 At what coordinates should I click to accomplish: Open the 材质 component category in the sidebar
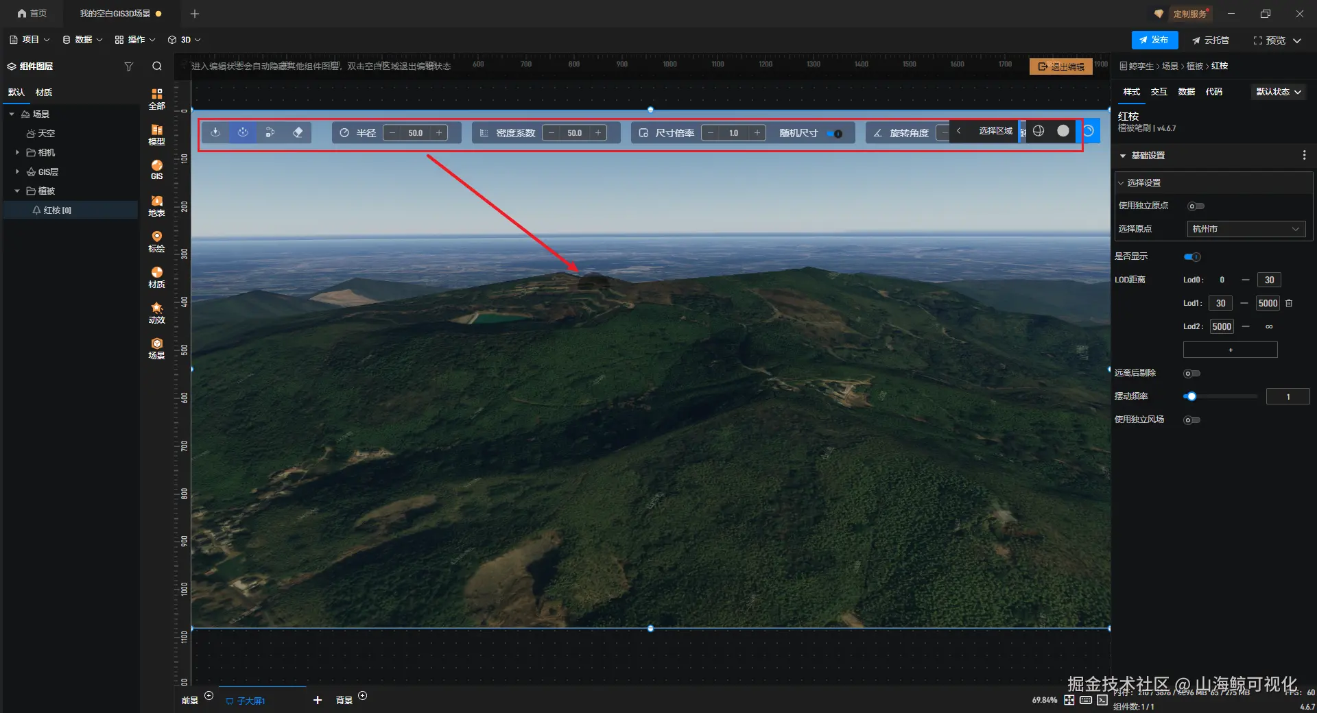click(x=157, y=277)
